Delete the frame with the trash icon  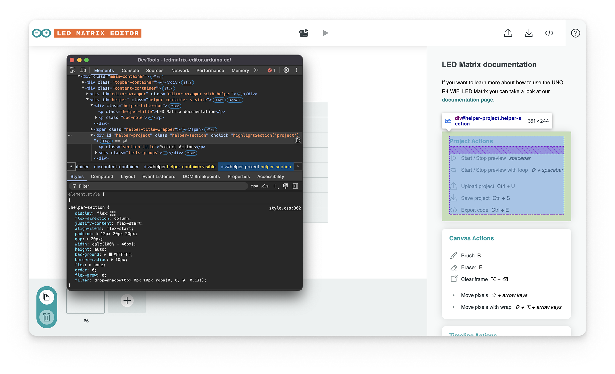(47, 317)
